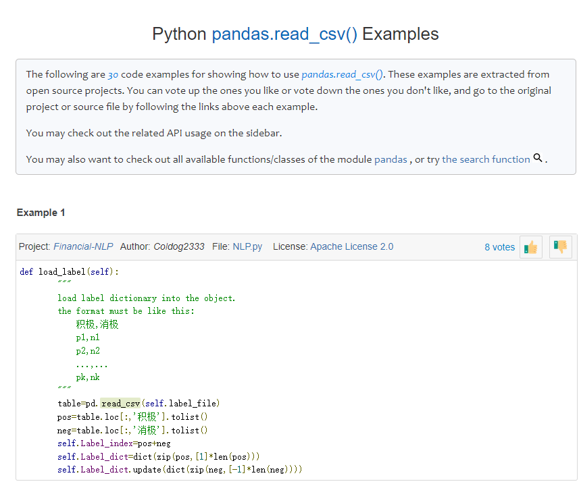Click the '30' code examples link

pos(113,75)
